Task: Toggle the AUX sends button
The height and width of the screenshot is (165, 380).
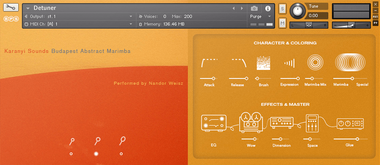Action: tap(375, 17)
